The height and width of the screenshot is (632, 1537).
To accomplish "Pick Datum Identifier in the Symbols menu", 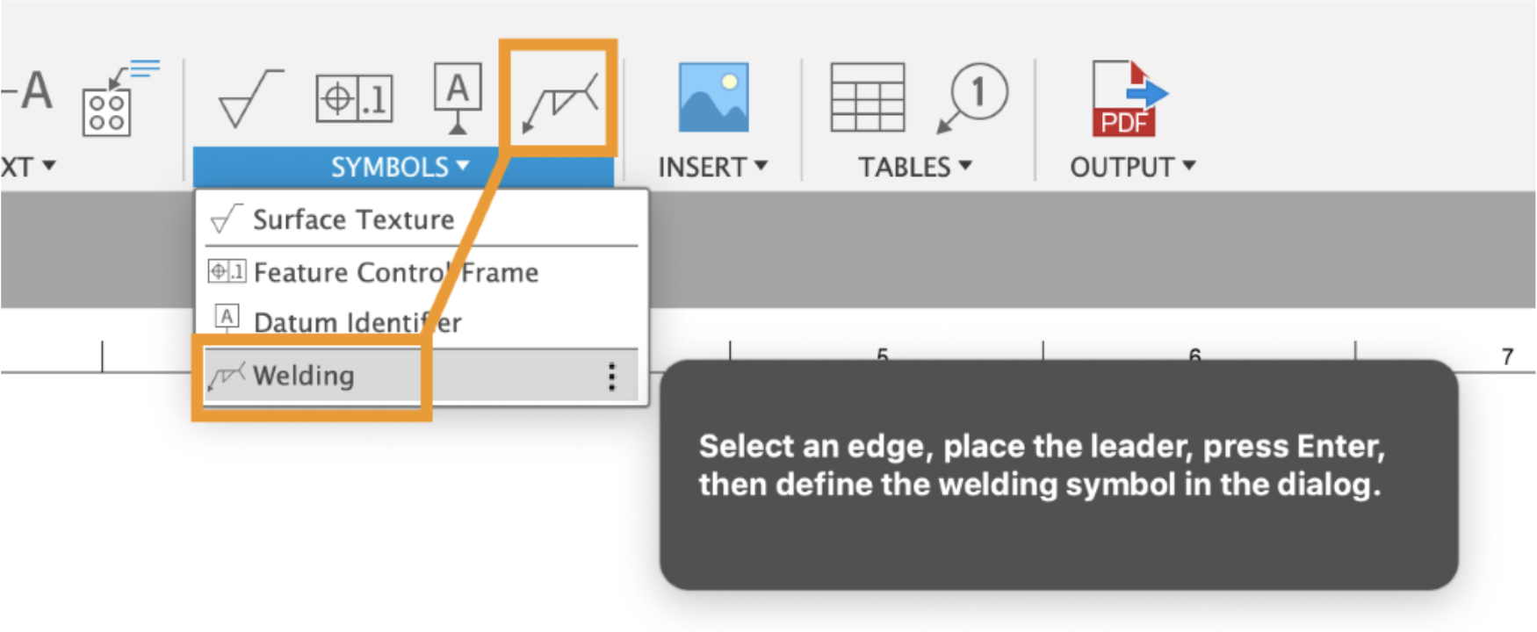I will (357, 322).
